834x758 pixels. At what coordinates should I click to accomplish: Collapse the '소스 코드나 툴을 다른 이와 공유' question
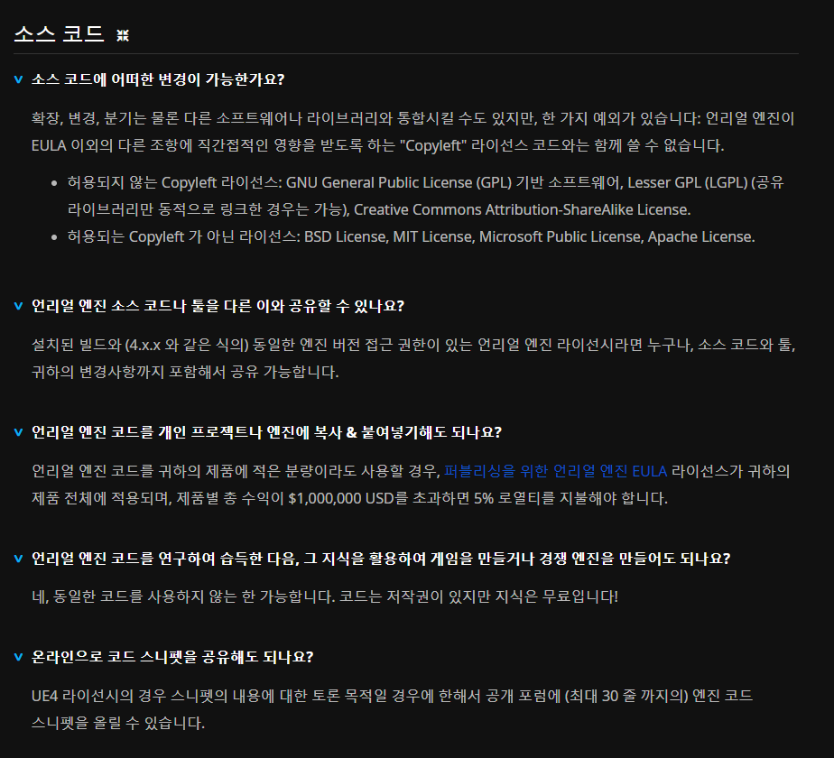pos(19,307)
